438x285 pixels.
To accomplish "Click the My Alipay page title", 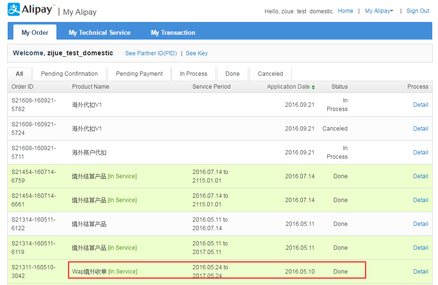I will point(80,12).
